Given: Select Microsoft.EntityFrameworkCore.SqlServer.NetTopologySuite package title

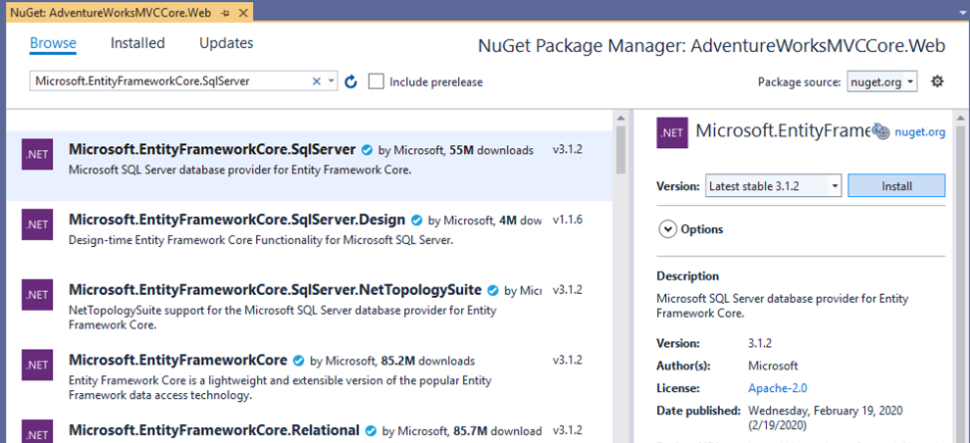Looking at the screenshot, I should tap(275, 290).
